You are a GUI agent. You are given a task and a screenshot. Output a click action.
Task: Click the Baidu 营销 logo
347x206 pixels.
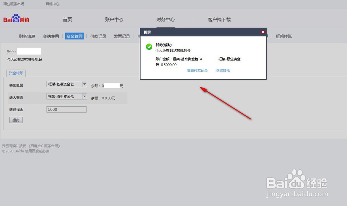click(16, 19)
